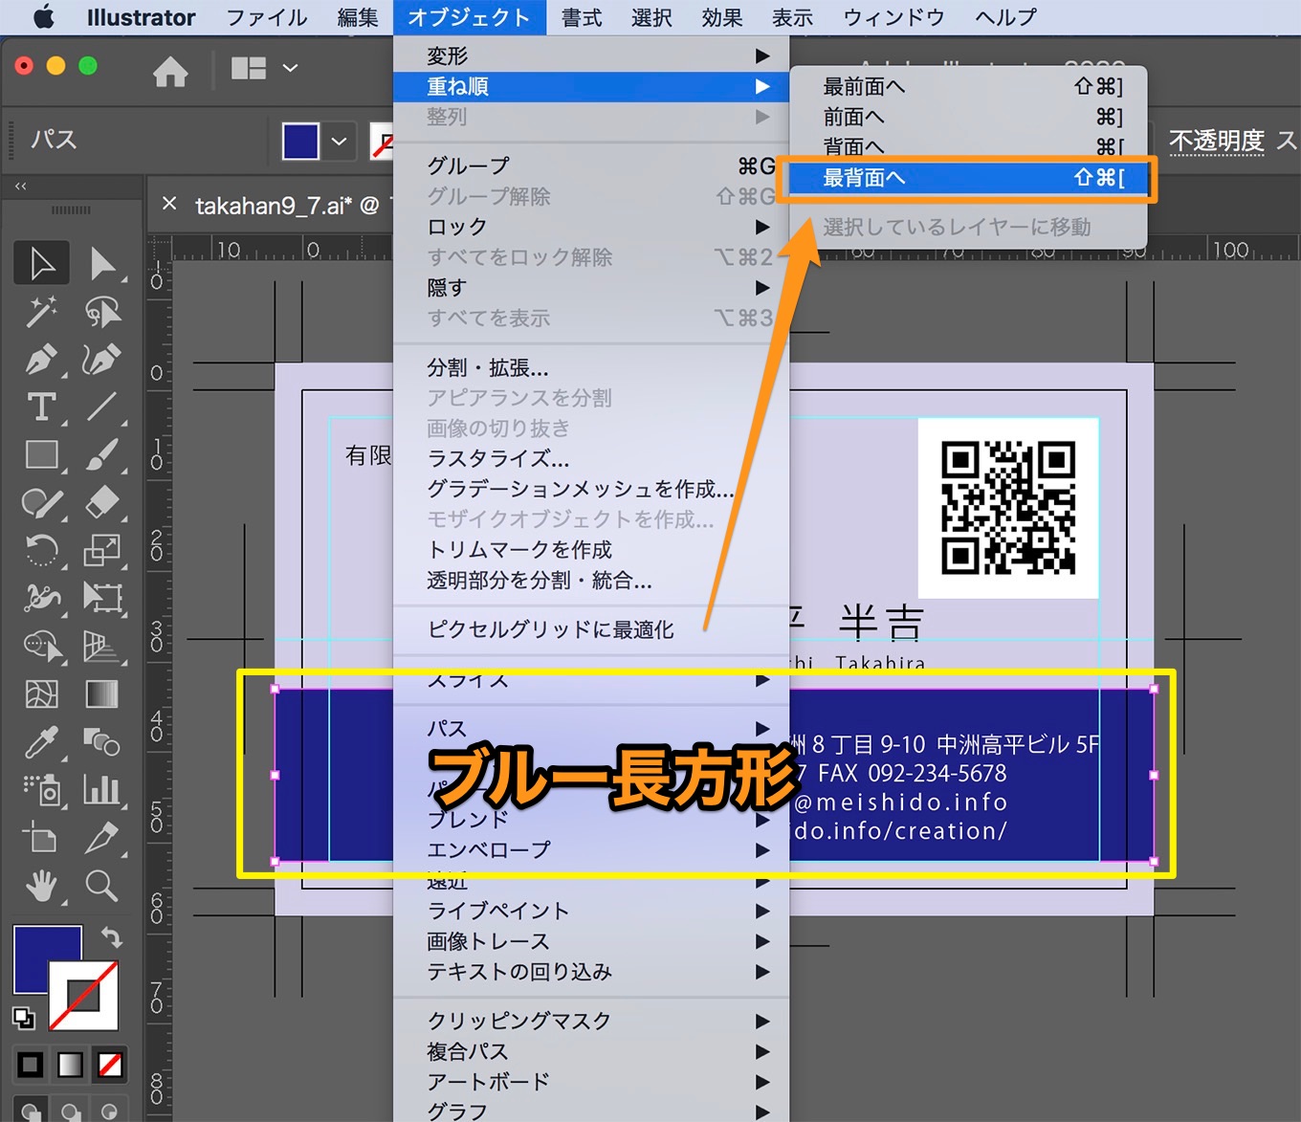Screen dimensions: 1301x1122
Task: Expand 変形 submenu
Action: click(x=591, y=55)
